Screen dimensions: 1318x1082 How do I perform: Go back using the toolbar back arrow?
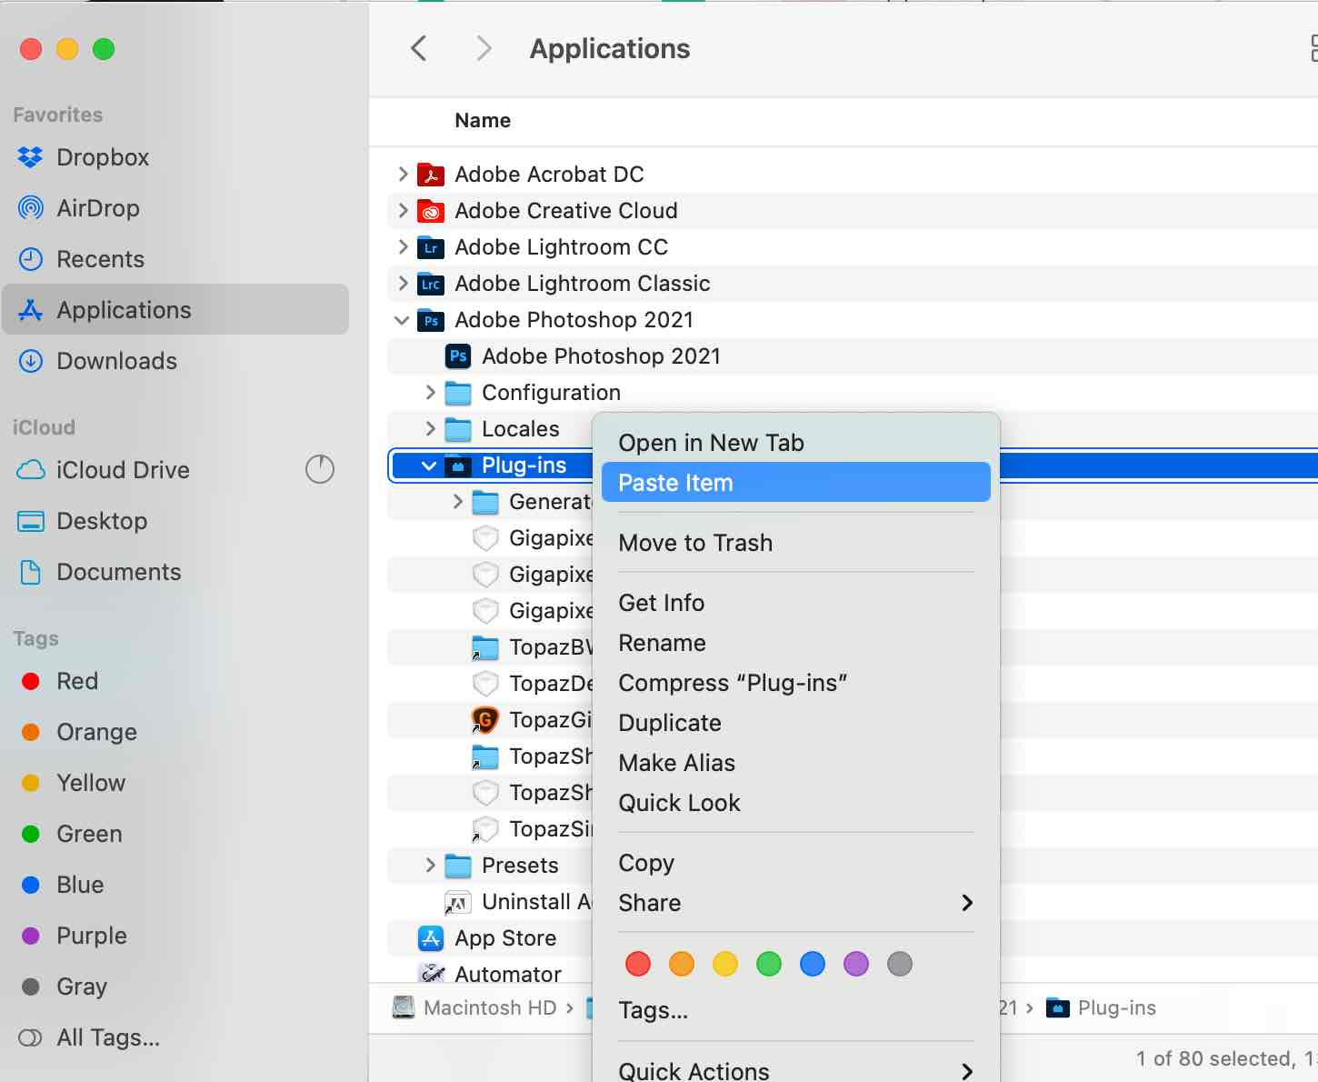coord(418,48)
